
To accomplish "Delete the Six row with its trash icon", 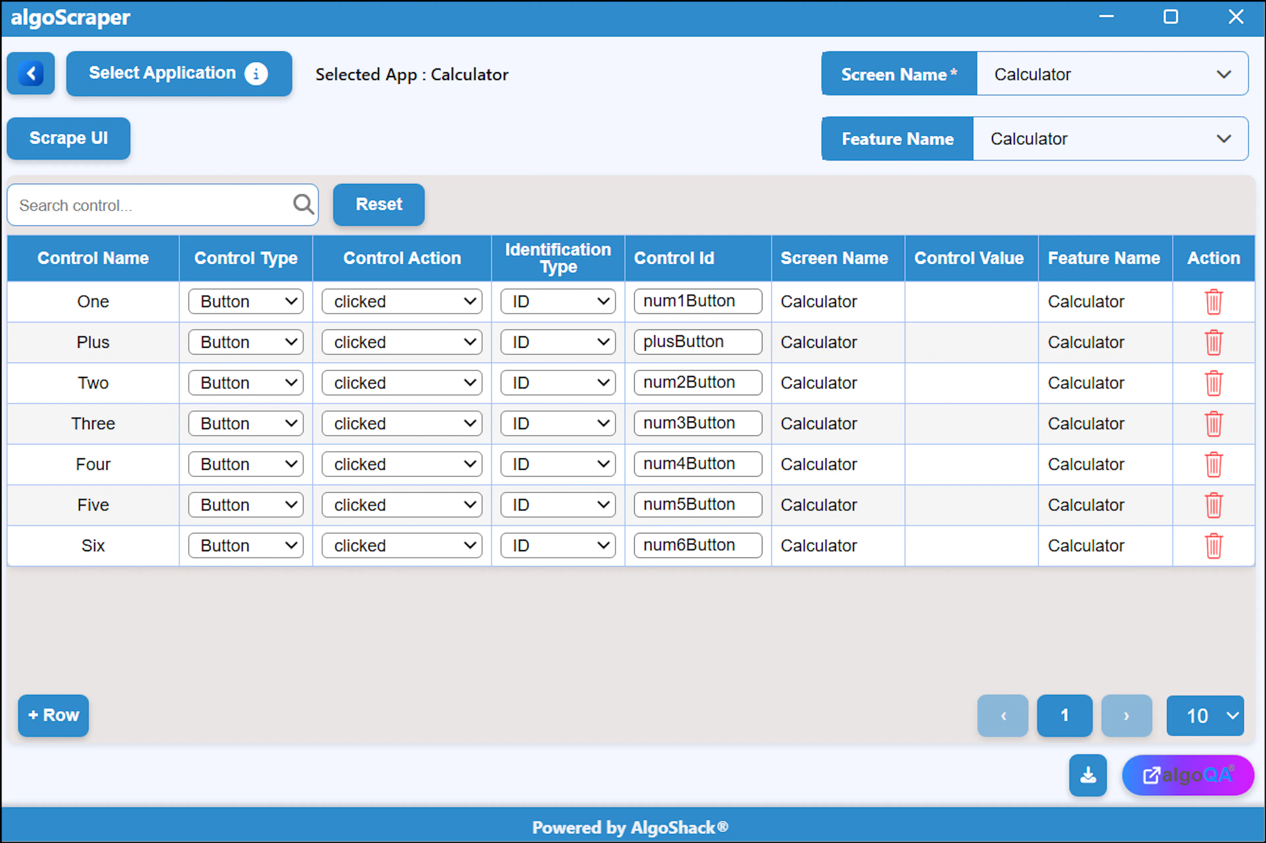I will [x=1213, y=546].
